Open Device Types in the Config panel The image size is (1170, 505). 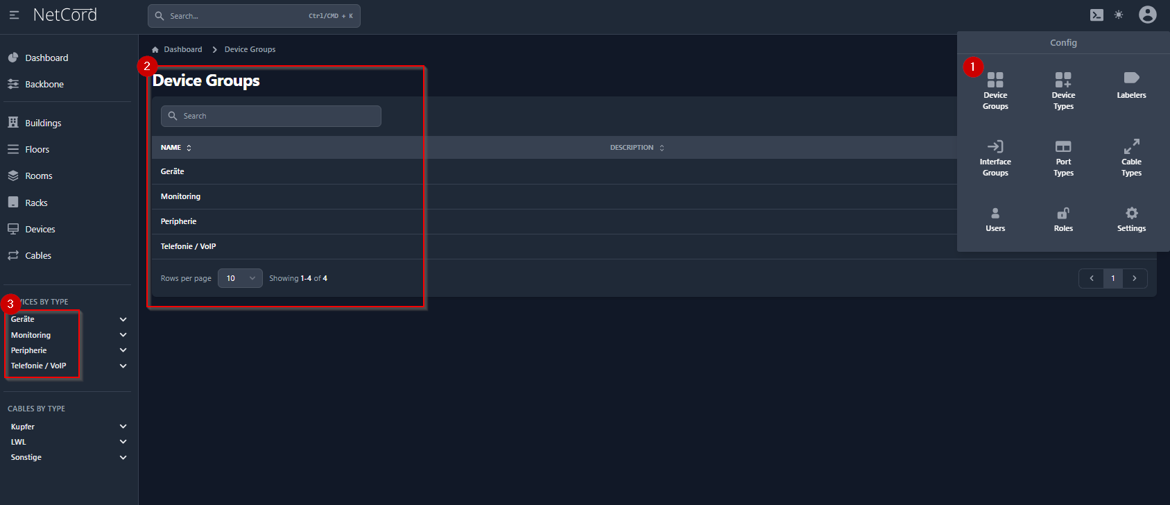(x=1063, y=90)
